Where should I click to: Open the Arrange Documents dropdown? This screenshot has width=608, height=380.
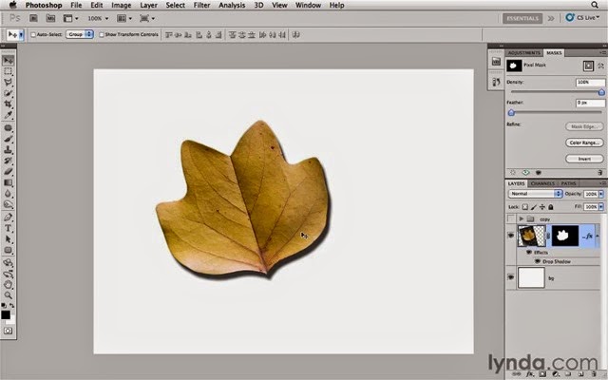coord(124,18)
